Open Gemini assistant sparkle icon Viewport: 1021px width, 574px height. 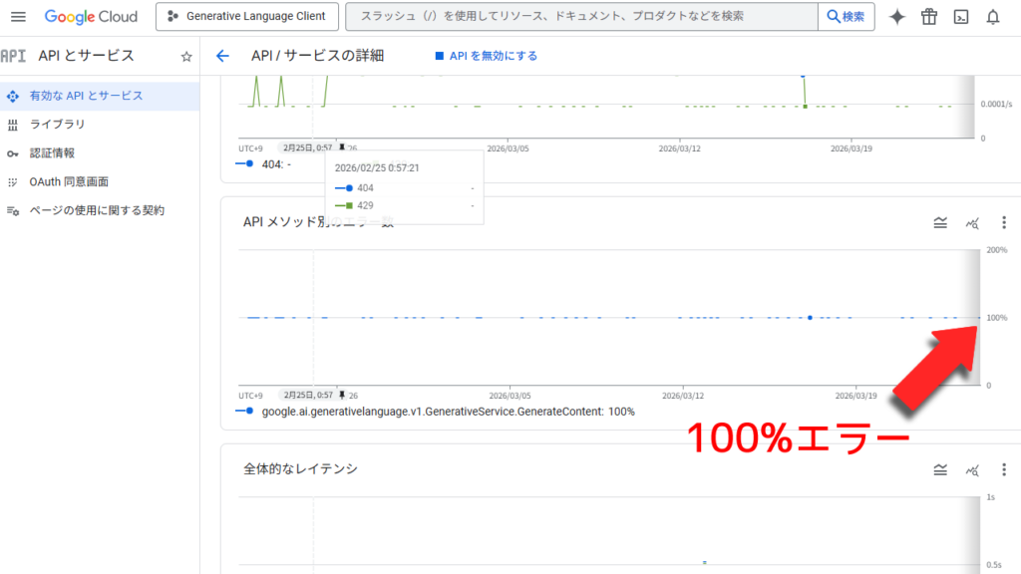[x=895, y=16]
